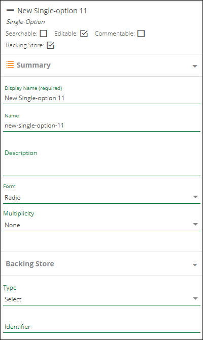Click the New Single-option 11 title
Image resolution: width=203 pixels, height=340 pixels.
click(x=52, y=11)
